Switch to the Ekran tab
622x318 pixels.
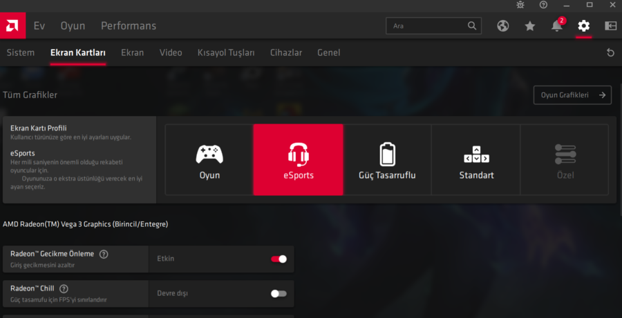click(133, 52)
